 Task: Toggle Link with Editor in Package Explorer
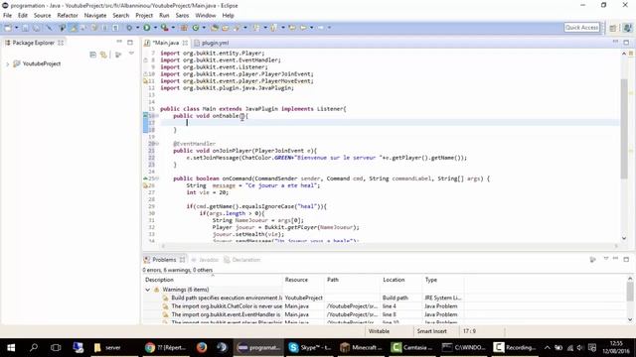click(x=103, y=55)
